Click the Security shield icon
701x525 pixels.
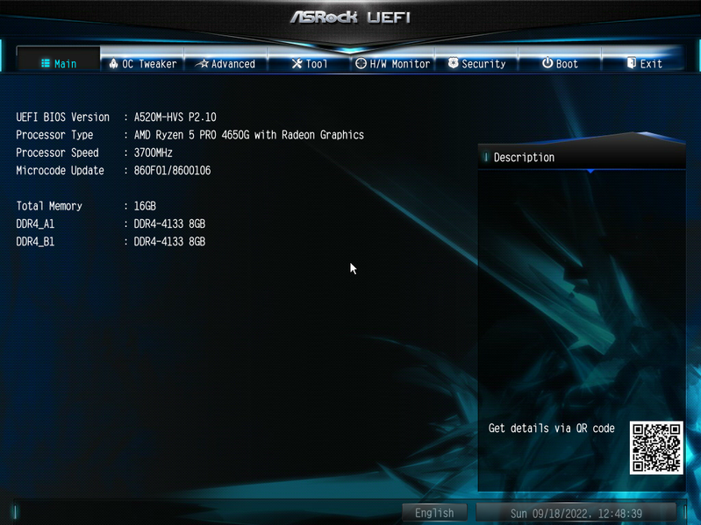tap(454, 63)
